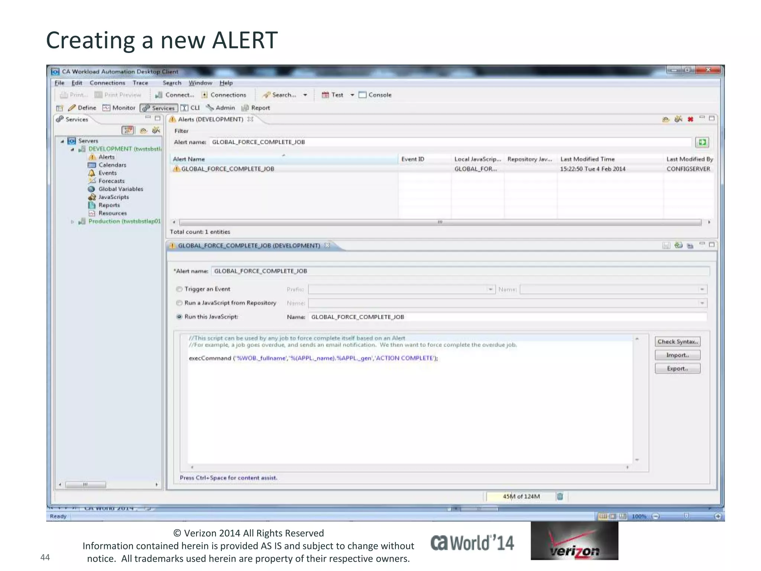Click the Define perspective pencil icon
Viewport: 761px width, 571px height.
72,108
